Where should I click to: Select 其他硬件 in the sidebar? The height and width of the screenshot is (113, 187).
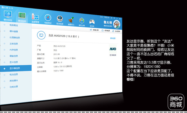(14, 81)
